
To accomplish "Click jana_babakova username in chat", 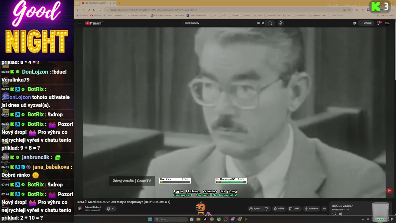I will [x=51, y=167].
